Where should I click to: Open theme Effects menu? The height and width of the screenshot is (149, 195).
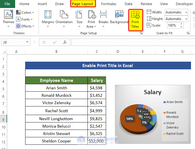25,26
